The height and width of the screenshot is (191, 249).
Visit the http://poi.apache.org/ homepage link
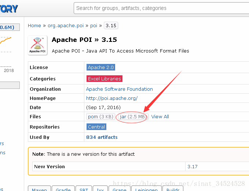pos(112,98)
